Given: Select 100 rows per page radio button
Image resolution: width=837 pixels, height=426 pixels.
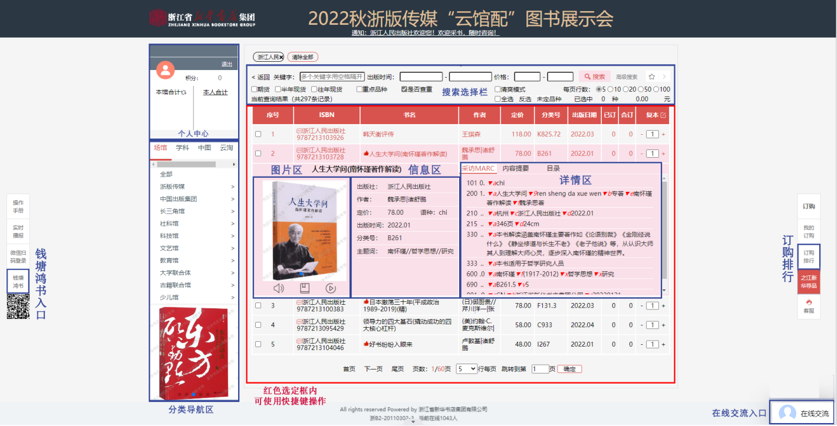Looking at the screenshot, I should click(x=656, y=89).
